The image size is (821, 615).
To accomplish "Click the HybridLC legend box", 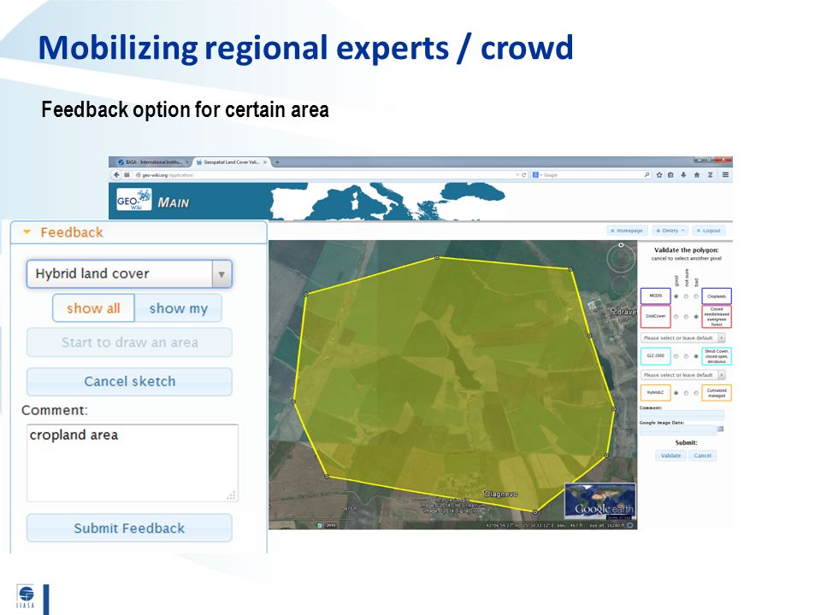I will tap(656, 393).
